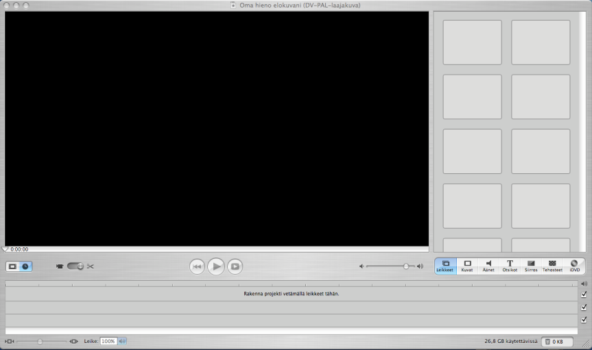Rewind to the movie start
Image resolution: width=592 pixels, height=350 pixels.
tap(197, 266)
